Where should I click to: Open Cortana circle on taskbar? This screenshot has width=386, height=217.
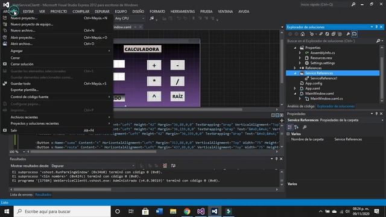[118, 212]
